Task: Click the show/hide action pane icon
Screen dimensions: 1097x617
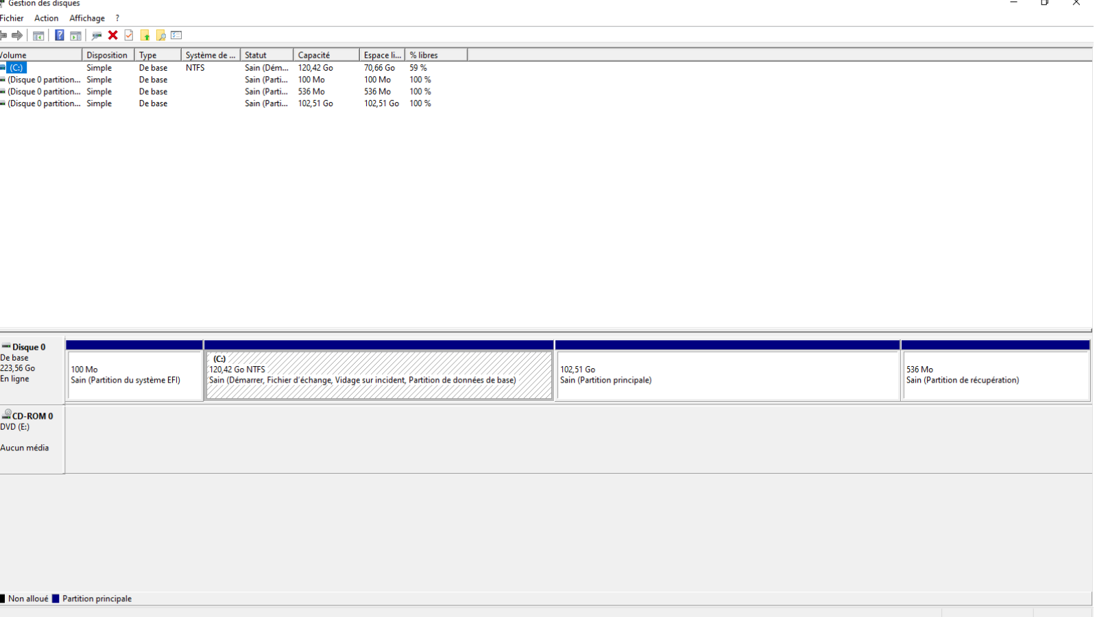Action: tap(75, 36)
